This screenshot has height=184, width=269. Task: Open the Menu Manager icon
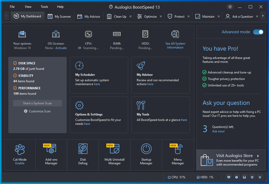click(x=178, y=149)
